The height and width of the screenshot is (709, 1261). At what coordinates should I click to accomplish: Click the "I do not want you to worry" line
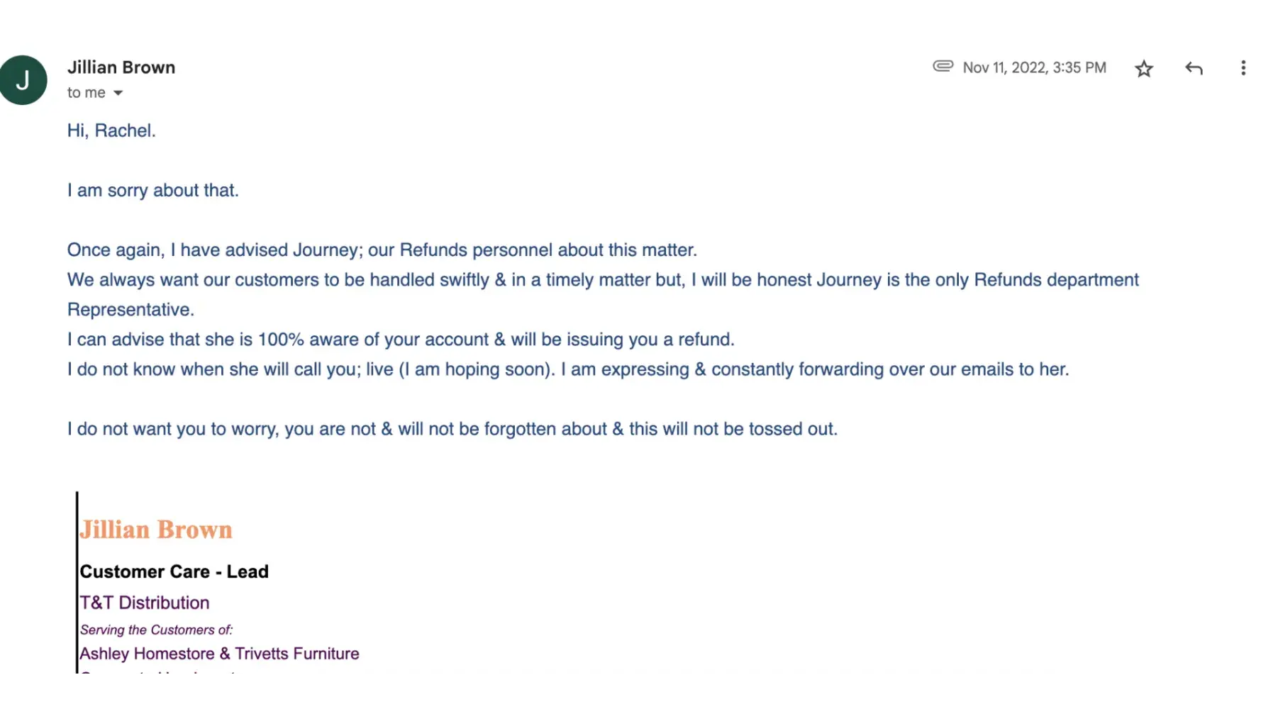tap(452, 429)
